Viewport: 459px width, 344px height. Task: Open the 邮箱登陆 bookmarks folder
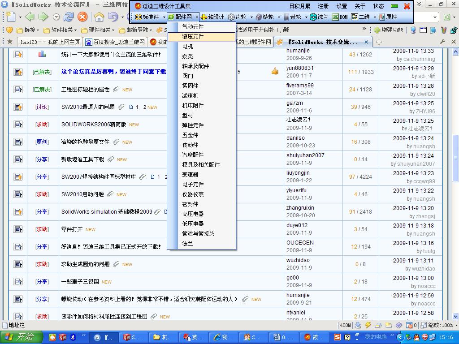[x=136, y=30]
